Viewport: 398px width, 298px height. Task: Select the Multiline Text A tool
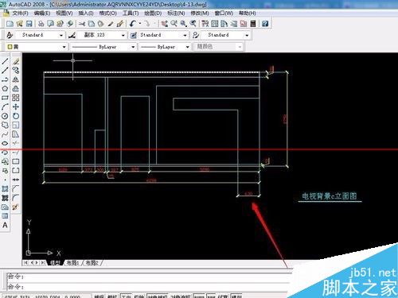pos(5,225)
